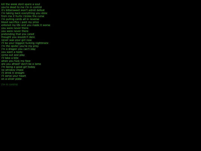Click the line "kill the weak dont spare a soul"

(x=20, y=4)
